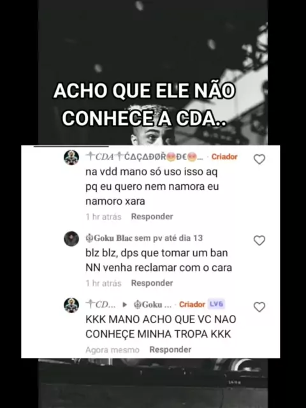Click Responder under "Agora mesmo" reply
The image size is (306, 408).
[170, 350]
